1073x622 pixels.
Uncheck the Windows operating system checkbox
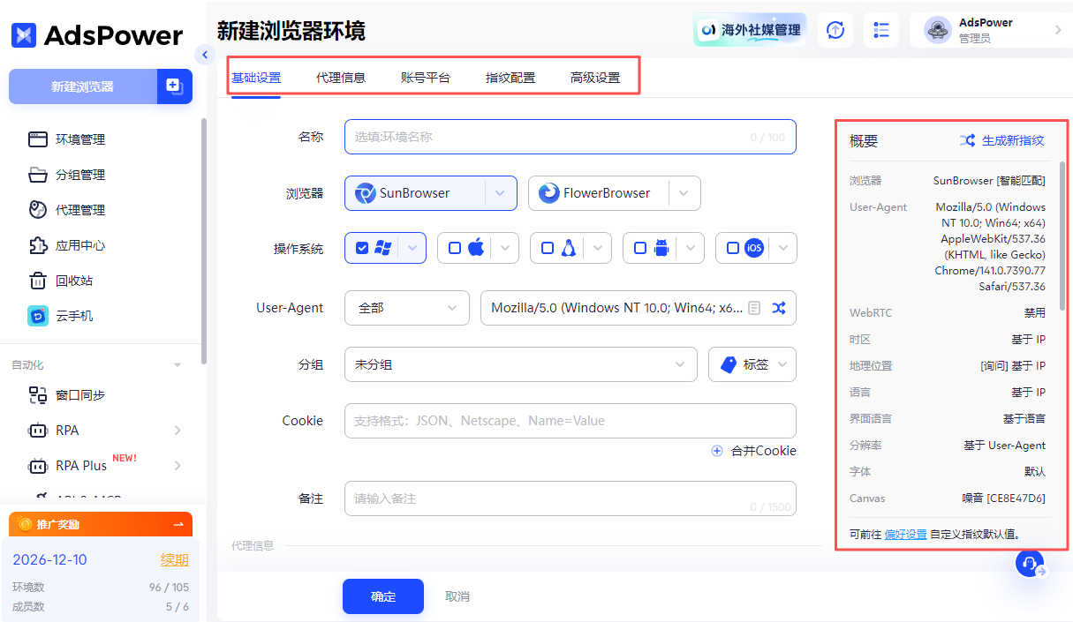(363, 248)
